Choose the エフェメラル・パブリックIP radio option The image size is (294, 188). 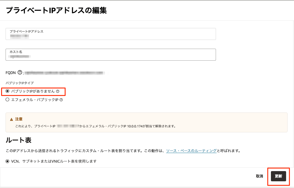tap(7, 99)
